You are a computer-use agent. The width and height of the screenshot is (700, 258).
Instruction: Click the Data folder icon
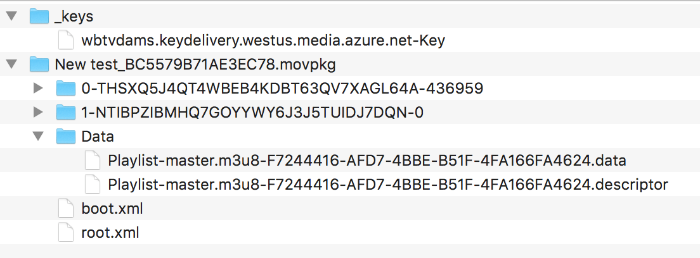[65, 137]
